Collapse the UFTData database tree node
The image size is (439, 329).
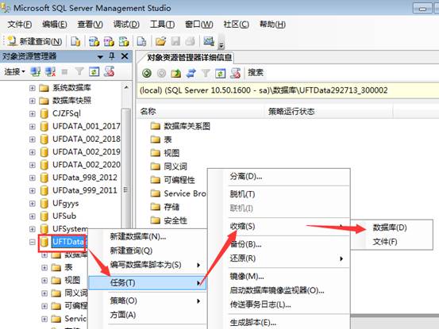33,242
